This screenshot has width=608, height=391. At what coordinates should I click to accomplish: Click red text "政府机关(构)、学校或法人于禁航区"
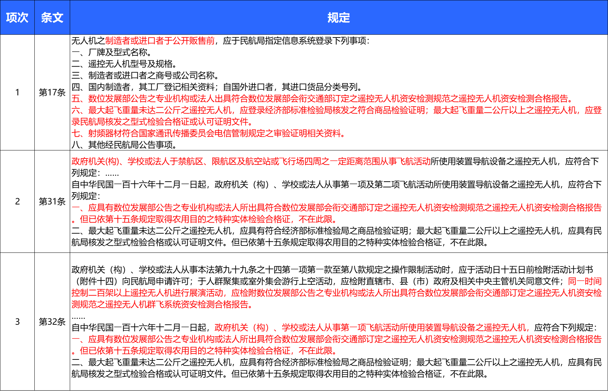251,161
